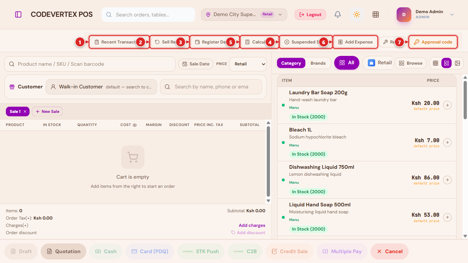Add Dishwashing Liquid 750ml with plus icon
The height and width of the screenshot is (263, 468).
click(447, 180)
